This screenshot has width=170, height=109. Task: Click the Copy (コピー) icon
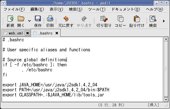pos(120,19)
